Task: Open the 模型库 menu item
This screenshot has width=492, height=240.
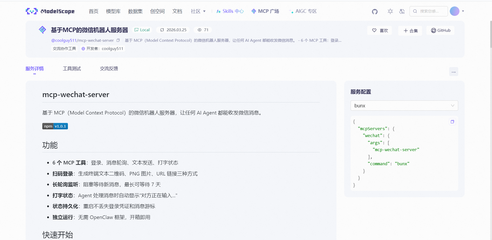Action: (x=113, y=11)
